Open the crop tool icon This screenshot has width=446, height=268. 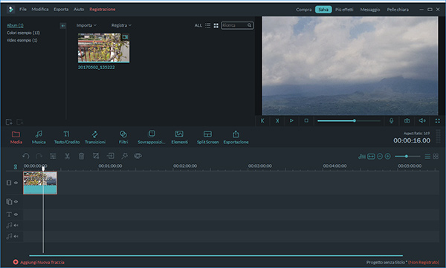pyautogui.click(x=96, y=156)
